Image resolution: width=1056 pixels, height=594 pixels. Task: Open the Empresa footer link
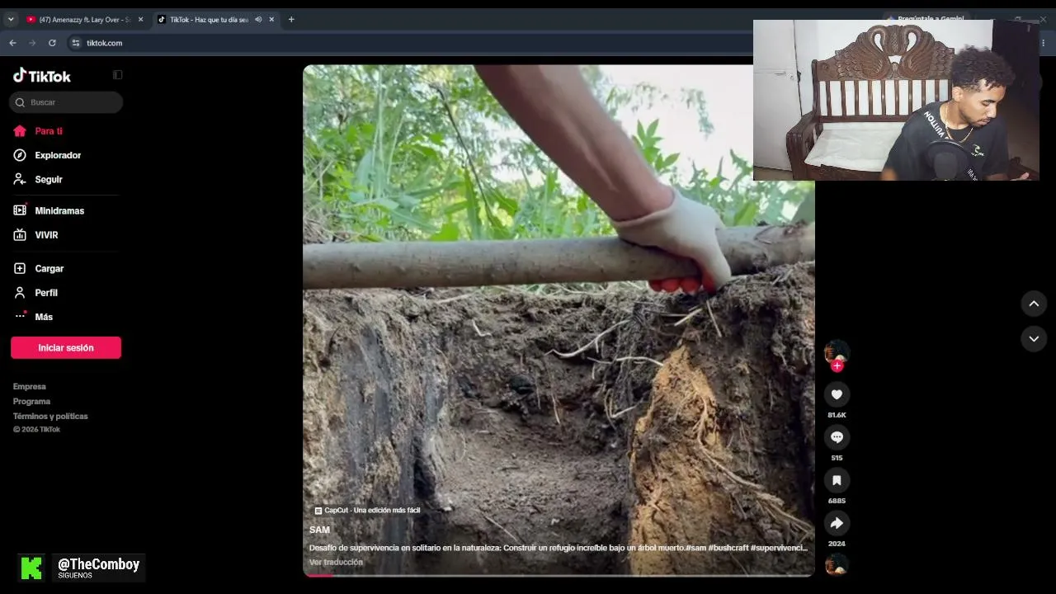[30, 387]
